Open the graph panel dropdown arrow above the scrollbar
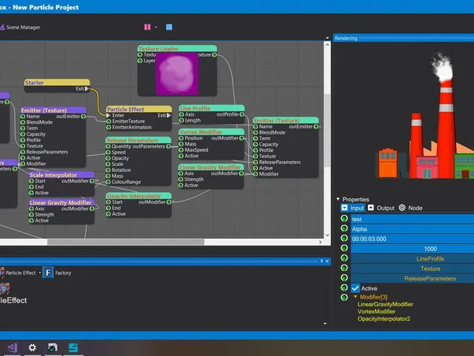This screenshot has width=474, height=356. 327,38
